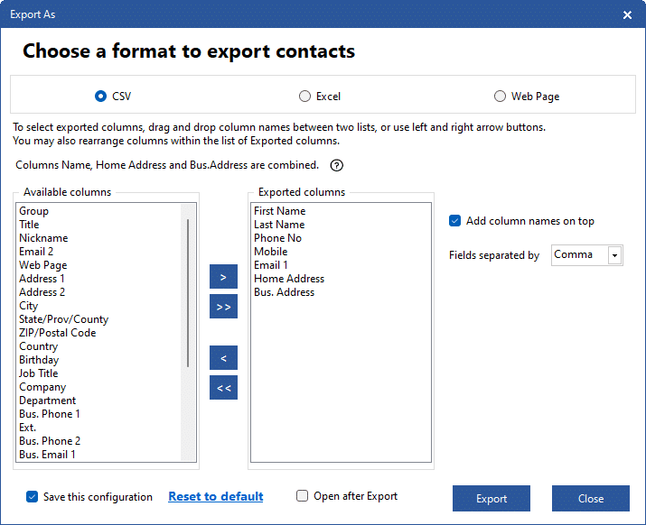The image size is (646, 525).
Task: Open the Fields separated by dropdown arrow
Action: coord(614,255)
